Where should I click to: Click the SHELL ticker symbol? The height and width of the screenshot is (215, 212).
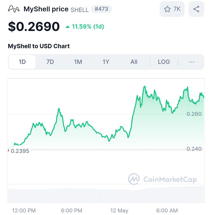80,10
